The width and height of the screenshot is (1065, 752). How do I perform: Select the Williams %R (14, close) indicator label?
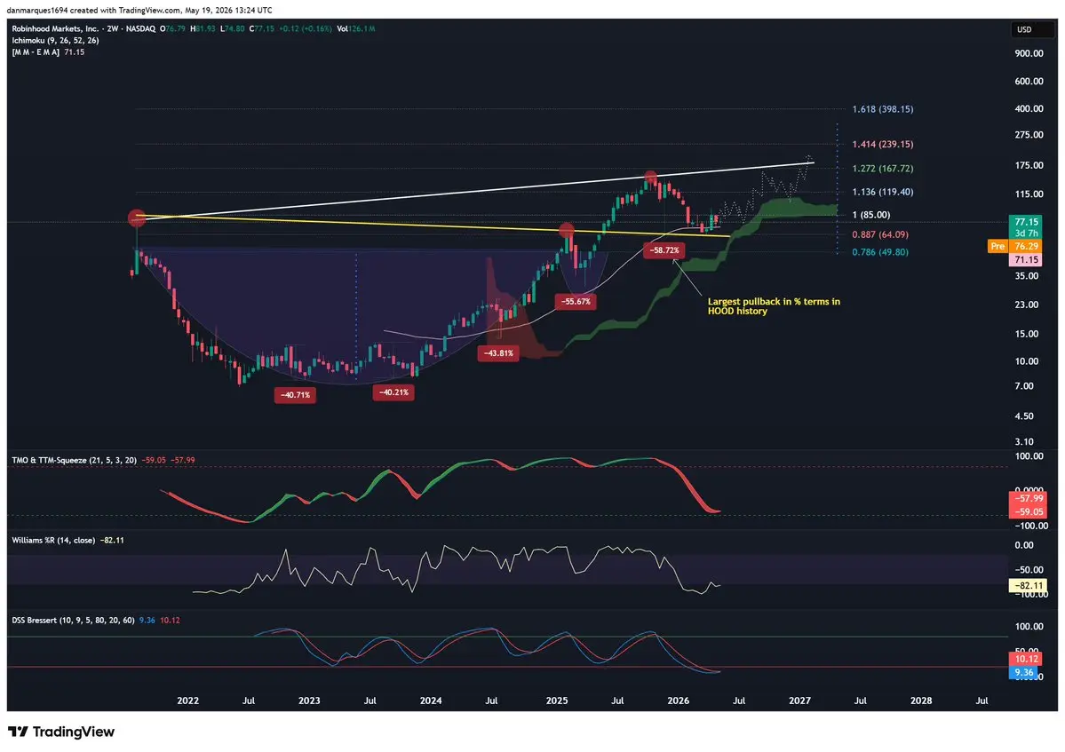tap(53, 540)
